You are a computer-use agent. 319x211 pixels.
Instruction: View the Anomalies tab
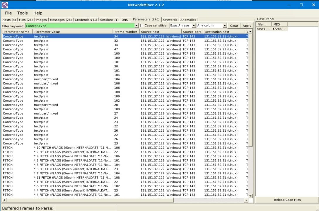click(188, 20)
